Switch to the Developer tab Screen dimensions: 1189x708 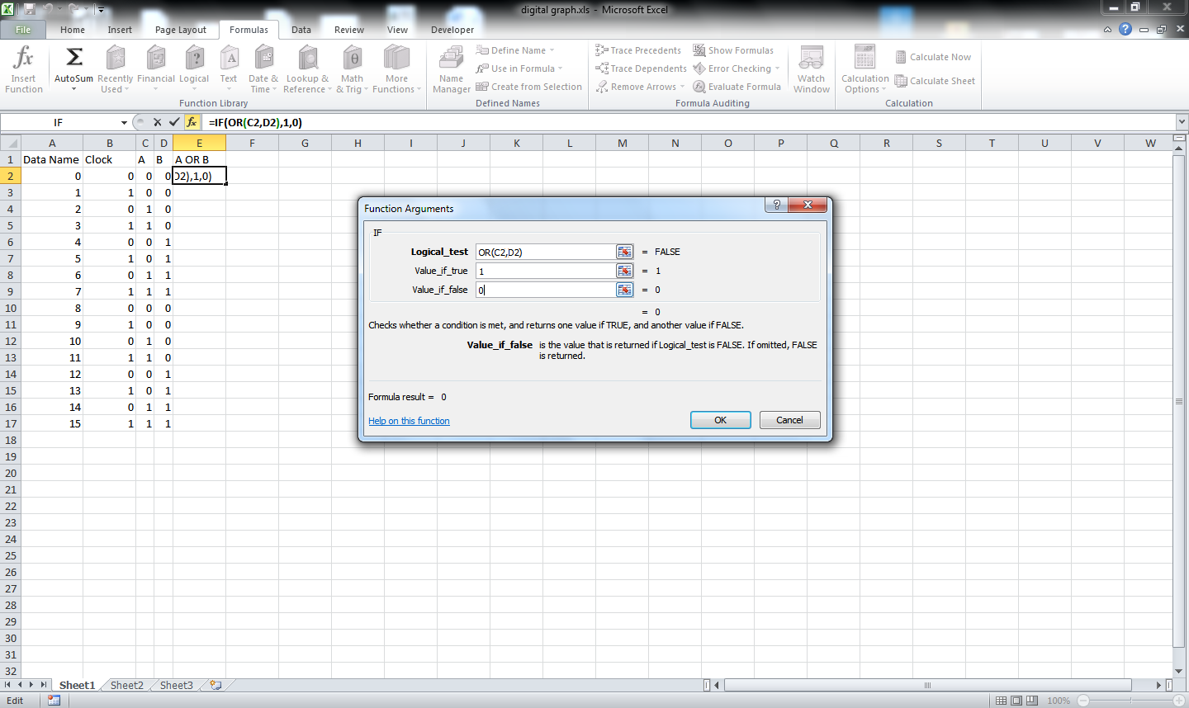pos(452,29)
